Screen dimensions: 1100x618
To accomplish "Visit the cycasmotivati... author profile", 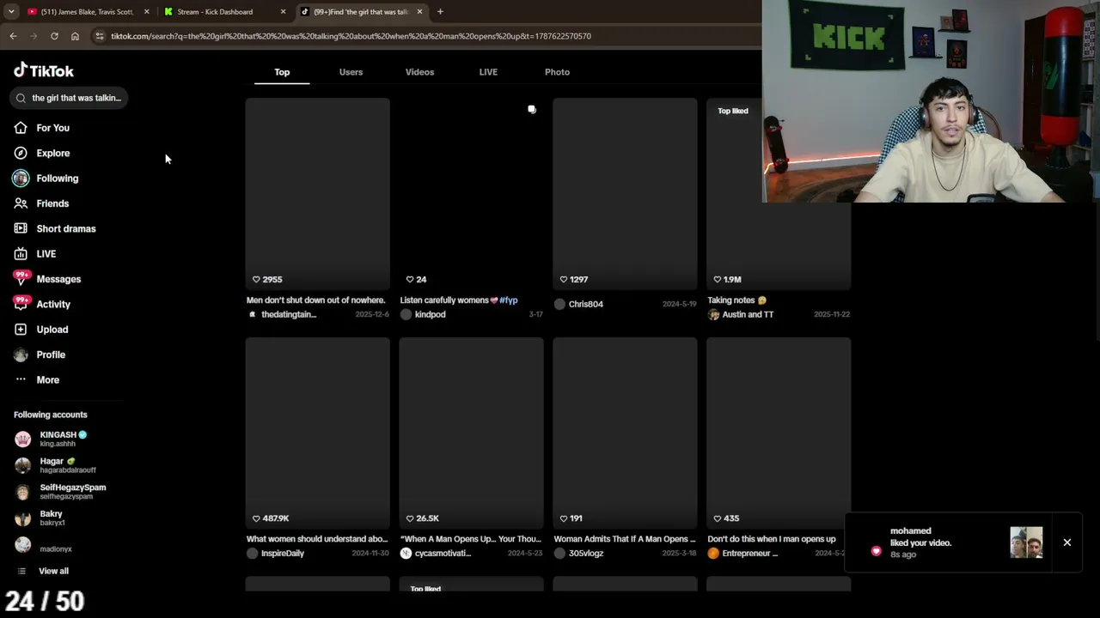I will tap(443, 554).
